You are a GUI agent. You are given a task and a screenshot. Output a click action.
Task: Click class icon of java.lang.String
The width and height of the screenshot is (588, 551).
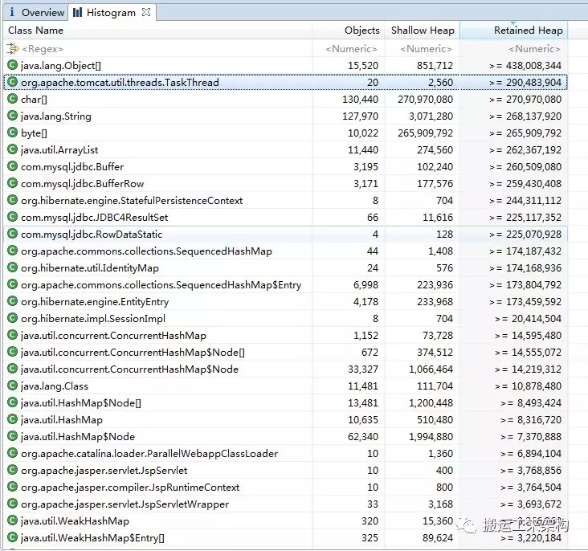12,116
